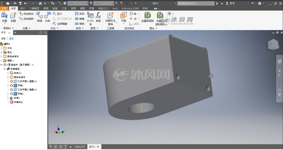
Task: Click the help search input field
Action: 196,3
